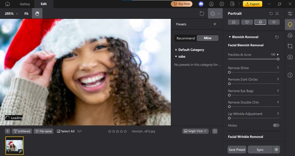Open the Single View dropdown

pyautogui.click(x=195, y=131)
